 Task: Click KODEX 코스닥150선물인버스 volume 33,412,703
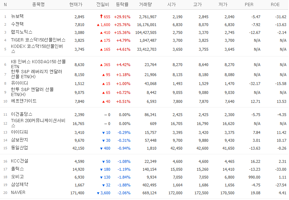147,49
